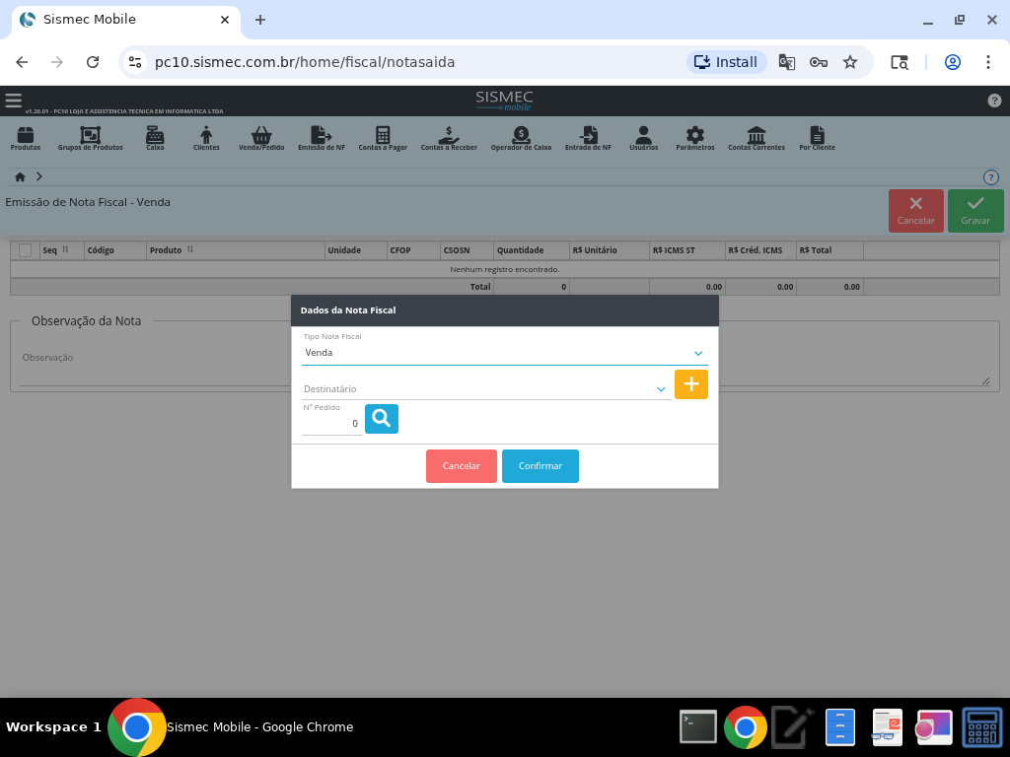Open Contas a Pagar calculator icon

tap(383, 138)
